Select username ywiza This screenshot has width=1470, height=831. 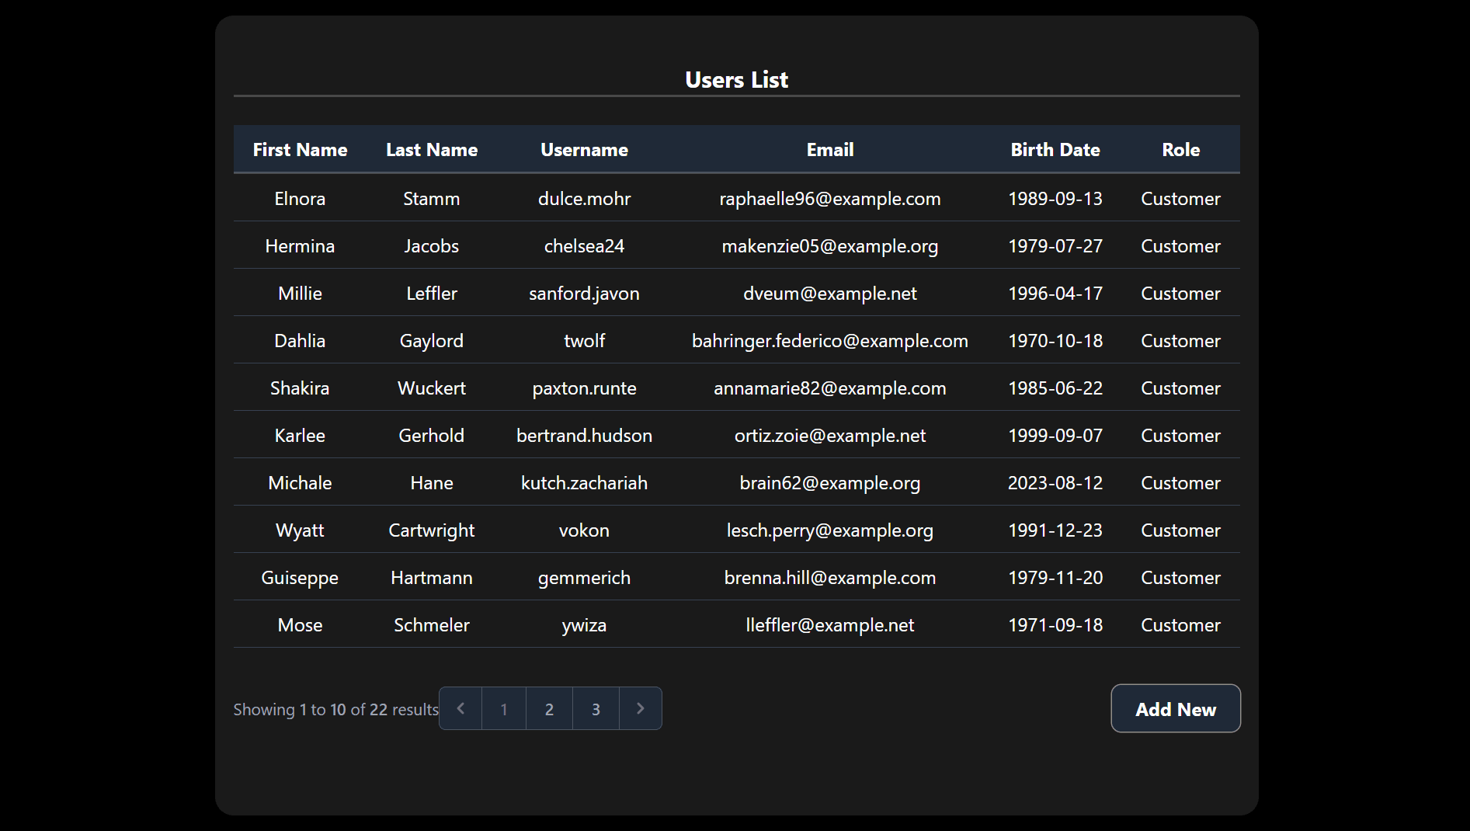tap(584, 625)
